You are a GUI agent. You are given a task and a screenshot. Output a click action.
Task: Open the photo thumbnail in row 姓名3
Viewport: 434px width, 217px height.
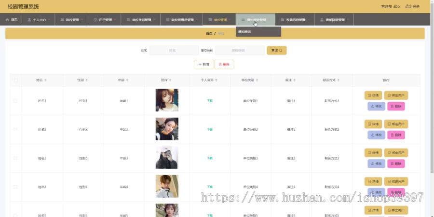(167, 158)
